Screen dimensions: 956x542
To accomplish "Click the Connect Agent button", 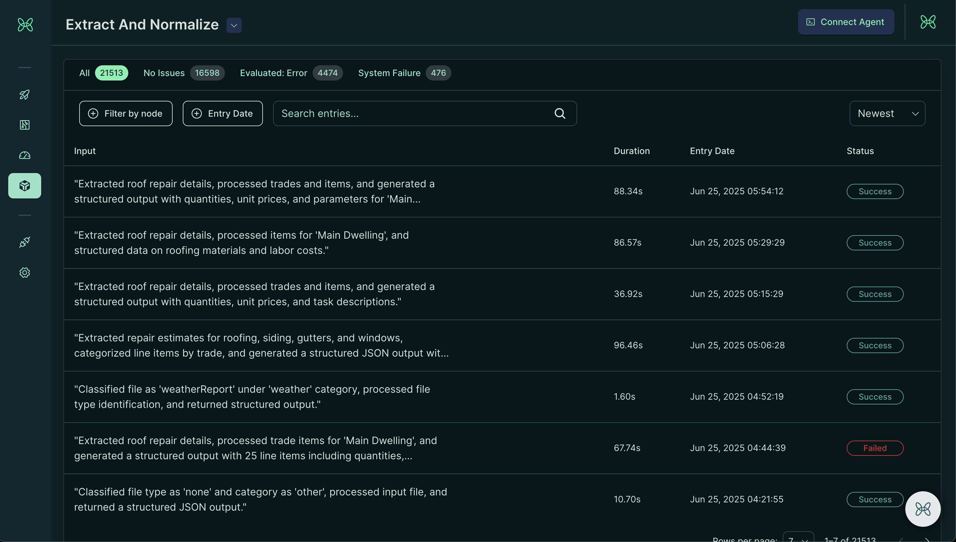I will 846,22.
